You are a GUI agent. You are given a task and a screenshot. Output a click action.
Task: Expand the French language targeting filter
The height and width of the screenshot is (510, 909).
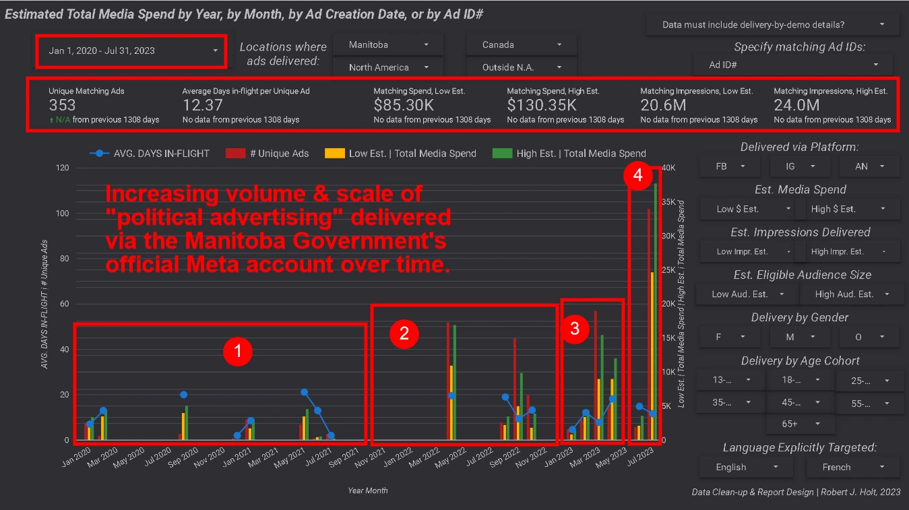[852, 467]
